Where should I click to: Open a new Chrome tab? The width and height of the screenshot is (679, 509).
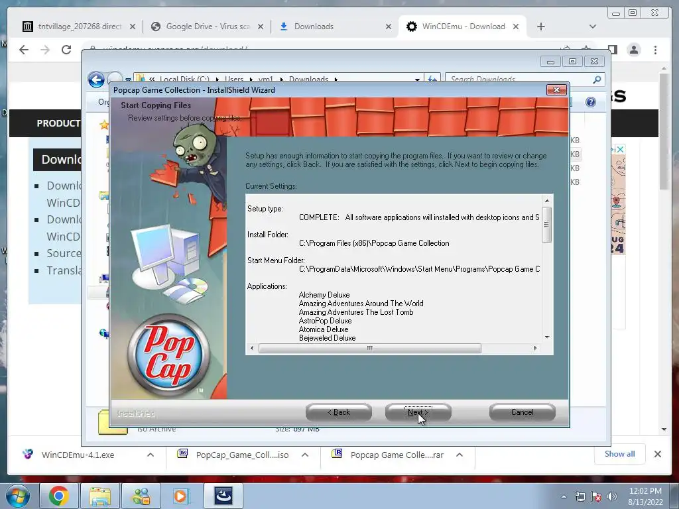click(541, 27)
